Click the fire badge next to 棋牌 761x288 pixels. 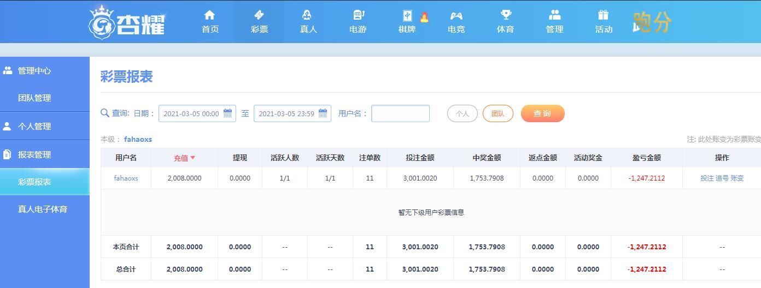tap(424, 17)
